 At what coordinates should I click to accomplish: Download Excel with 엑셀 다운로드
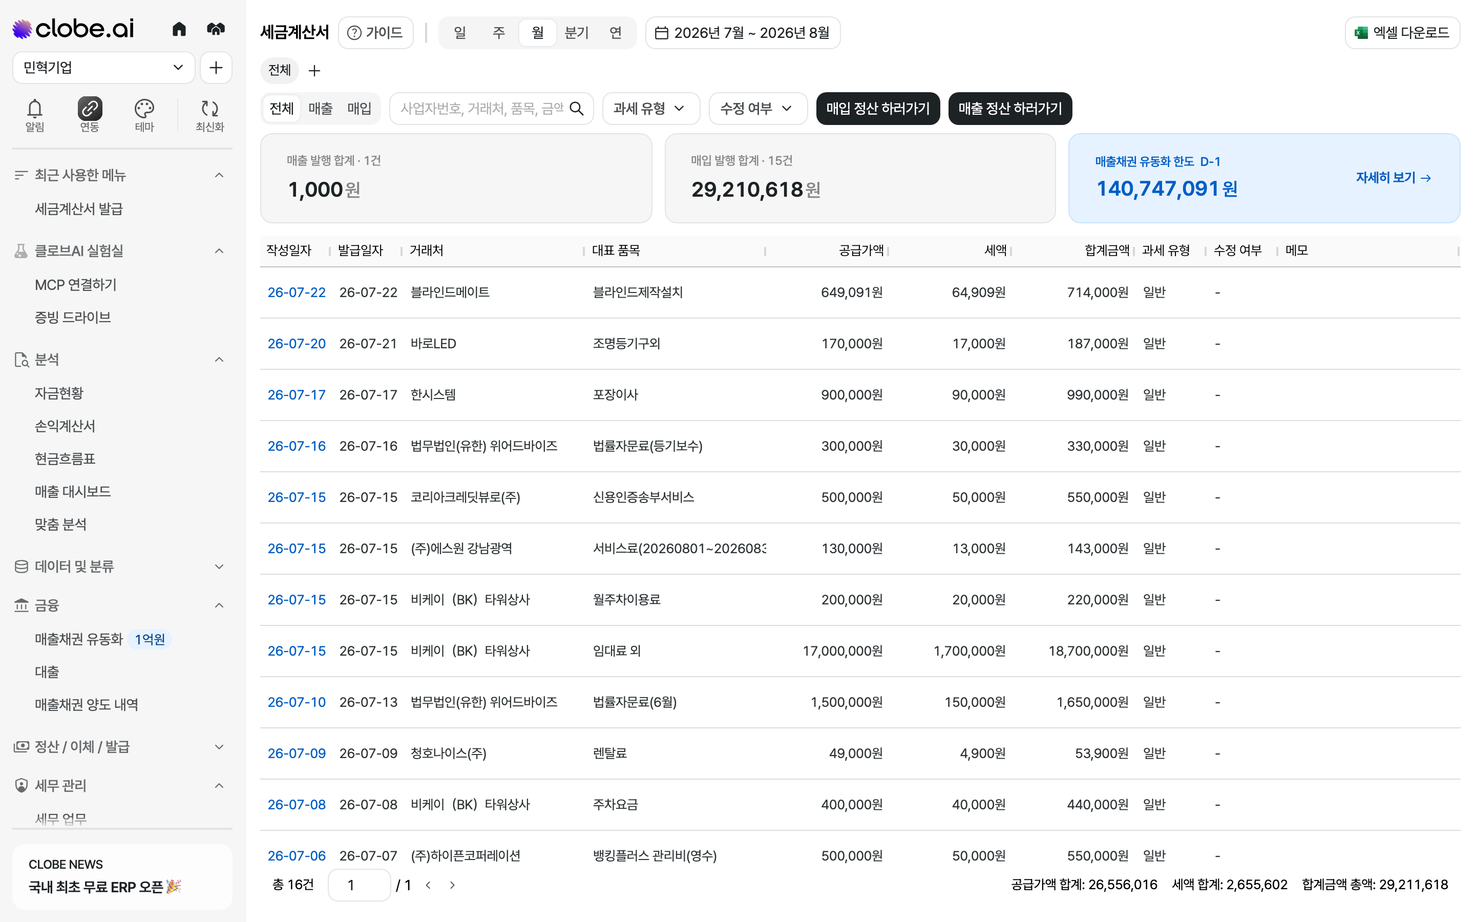pyautogui.click(x=1402, y=32)
